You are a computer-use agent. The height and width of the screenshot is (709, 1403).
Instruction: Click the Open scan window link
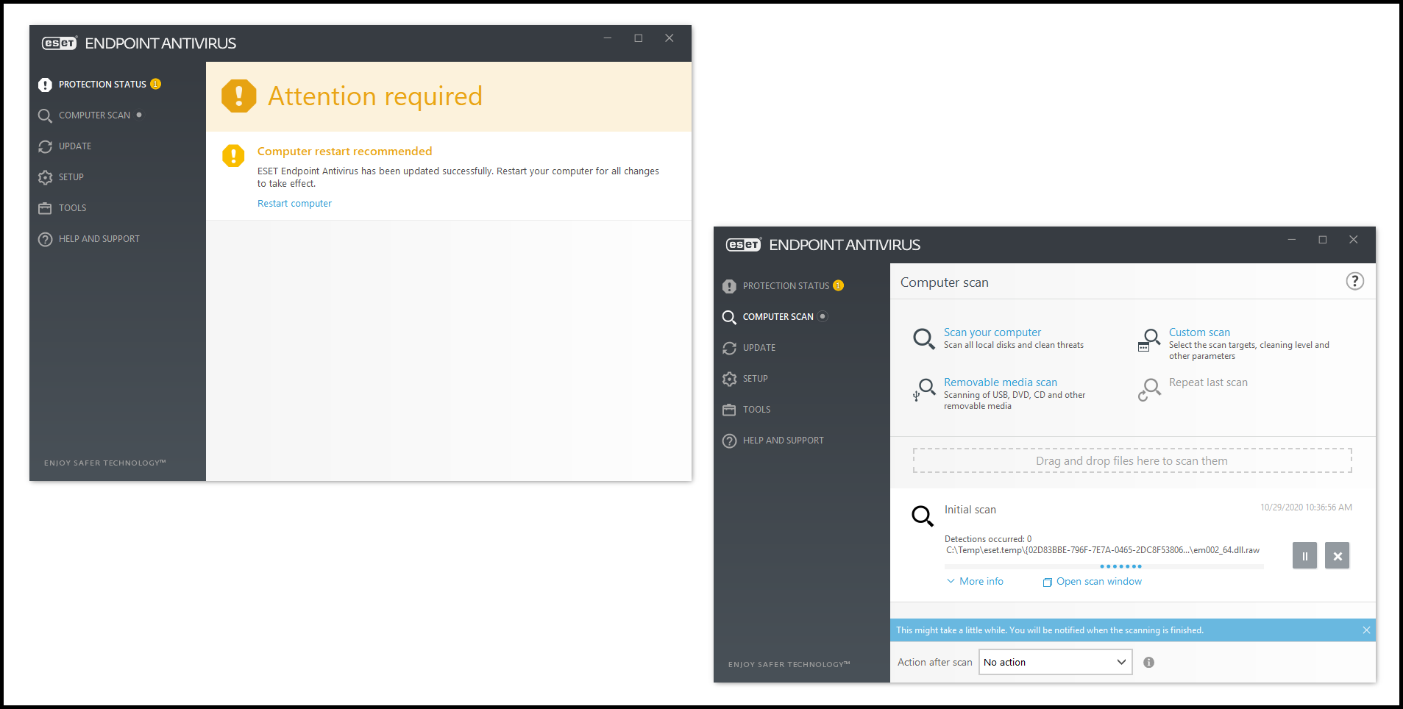(x=1093, y=582)
